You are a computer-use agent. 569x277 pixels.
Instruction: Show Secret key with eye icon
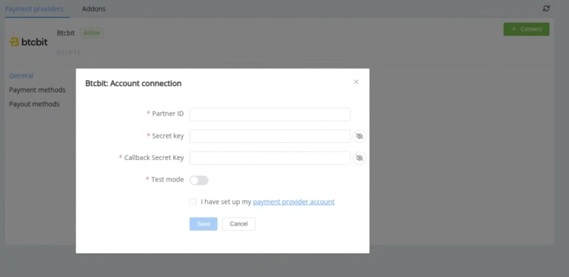[x=359, y=136]
